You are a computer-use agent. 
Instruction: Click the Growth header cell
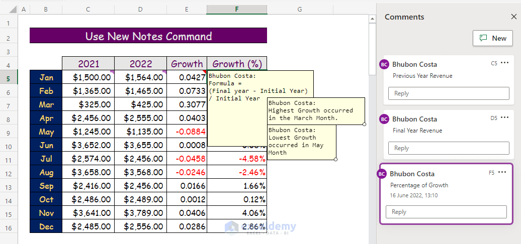(187, 63)
